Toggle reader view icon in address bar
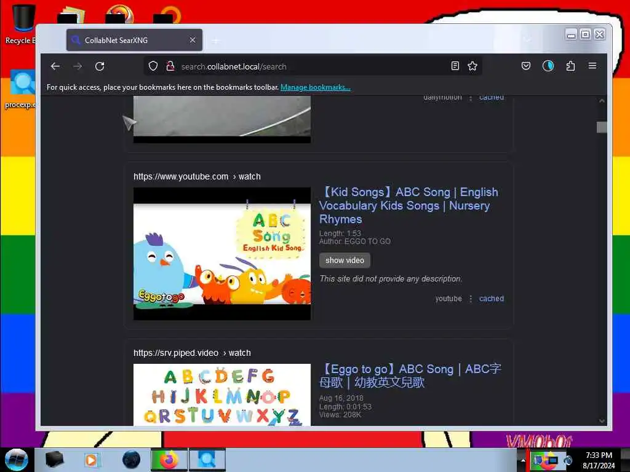This screenshot has width=630, height=472. [x=455, y=66]
